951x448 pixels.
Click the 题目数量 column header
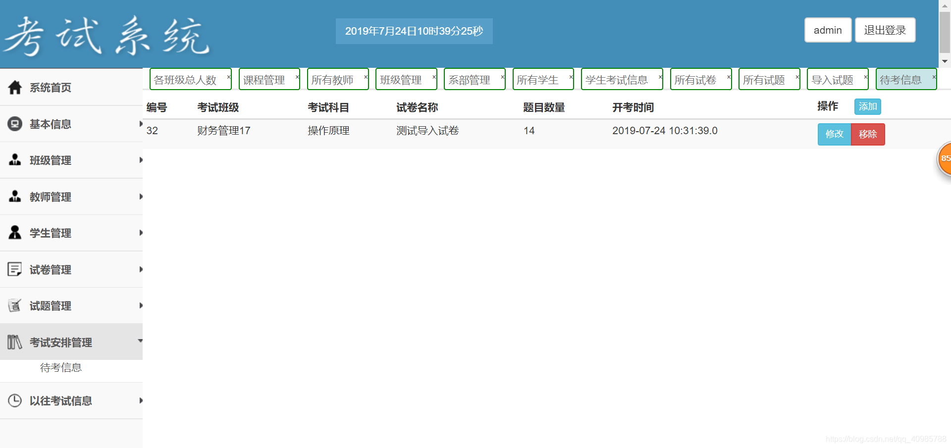[544, 107]
